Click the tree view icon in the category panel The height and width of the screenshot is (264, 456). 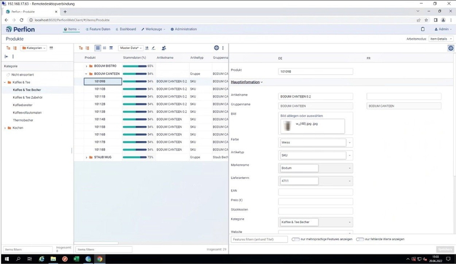[8, 48]
